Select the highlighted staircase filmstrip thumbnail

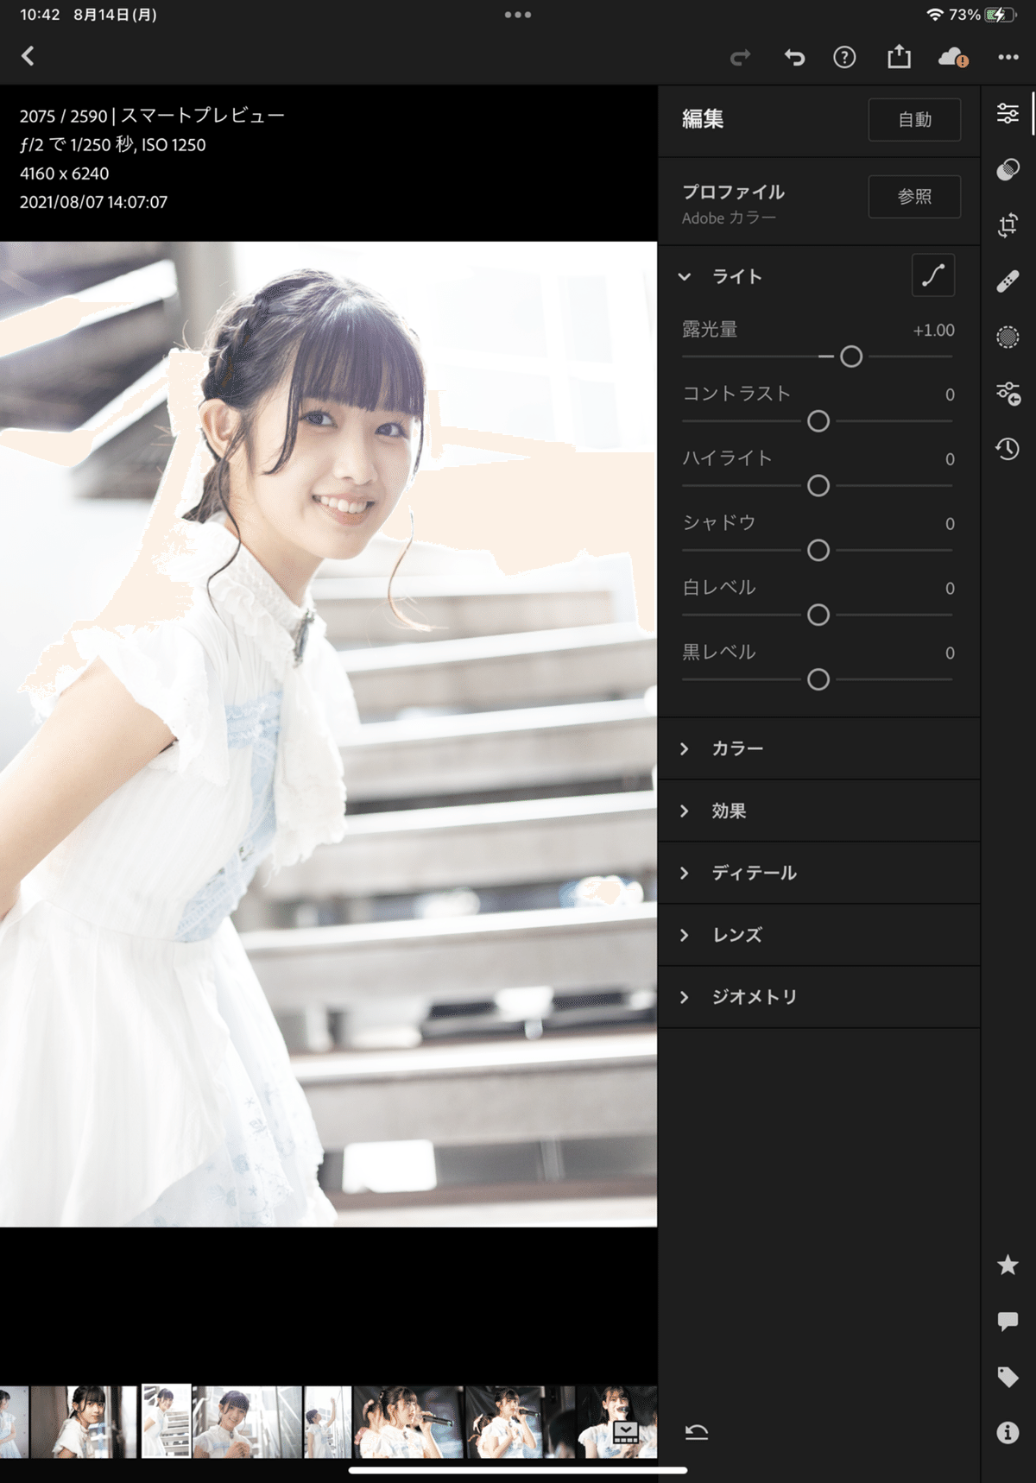(x=166, y=1421)
